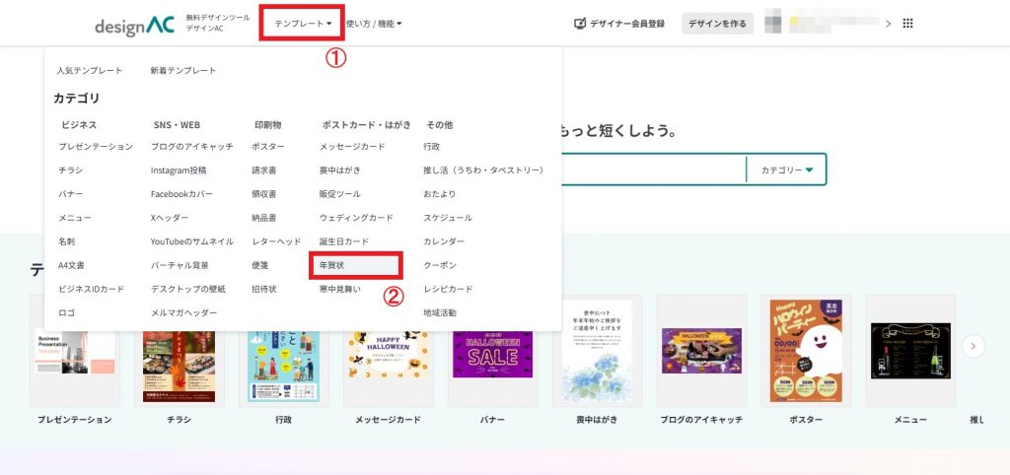1010x475 pixels.
Task: Expand the カテゴリー search dropdown
Action: point(786,170)
